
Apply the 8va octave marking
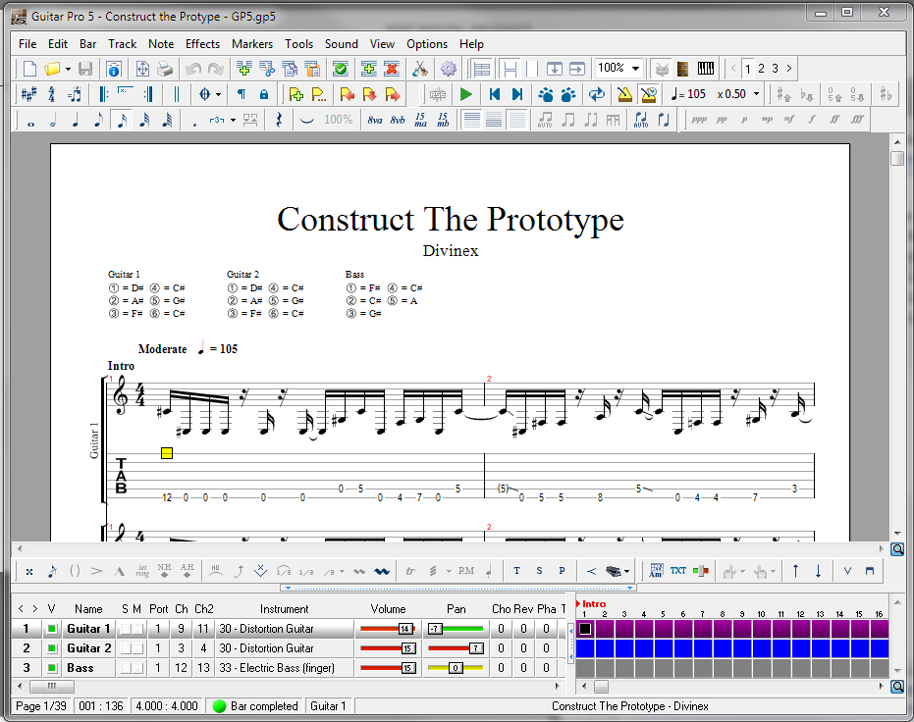(x=375, y=121)
